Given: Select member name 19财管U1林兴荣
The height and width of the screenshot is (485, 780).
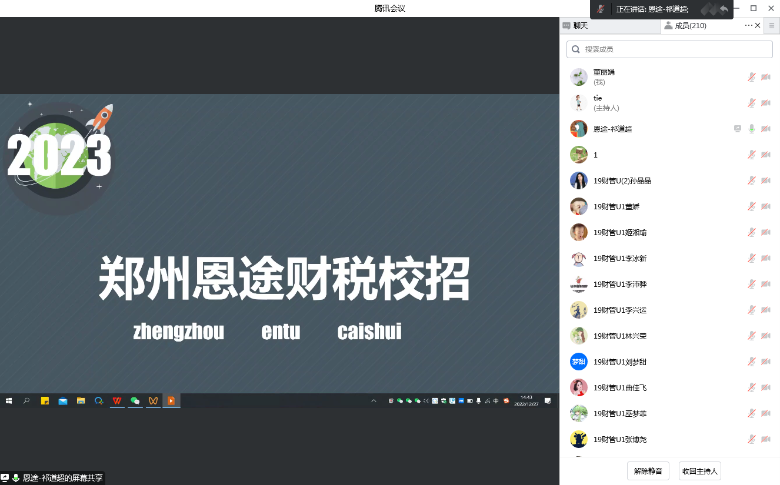Looking at the screenshot, I should pos(620,336).
